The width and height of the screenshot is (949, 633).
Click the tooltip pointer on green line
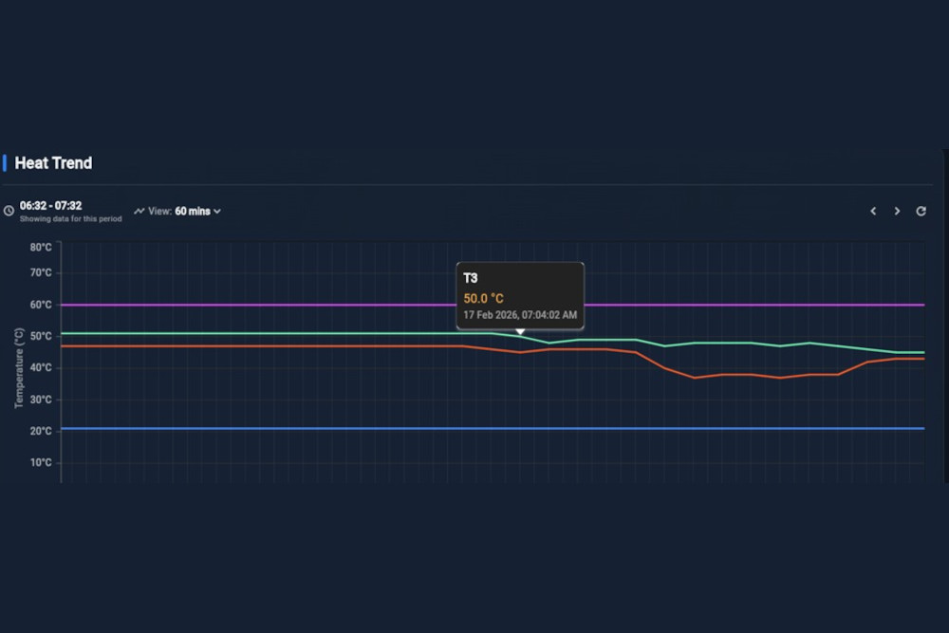coord(520,332)
